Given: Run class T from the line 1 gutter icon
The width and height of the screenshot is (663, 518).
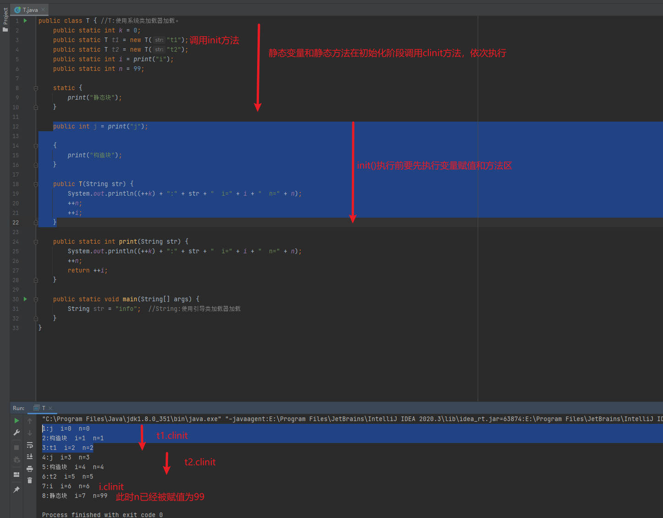Looking at the screenshot, I should (x=25, y=20).
